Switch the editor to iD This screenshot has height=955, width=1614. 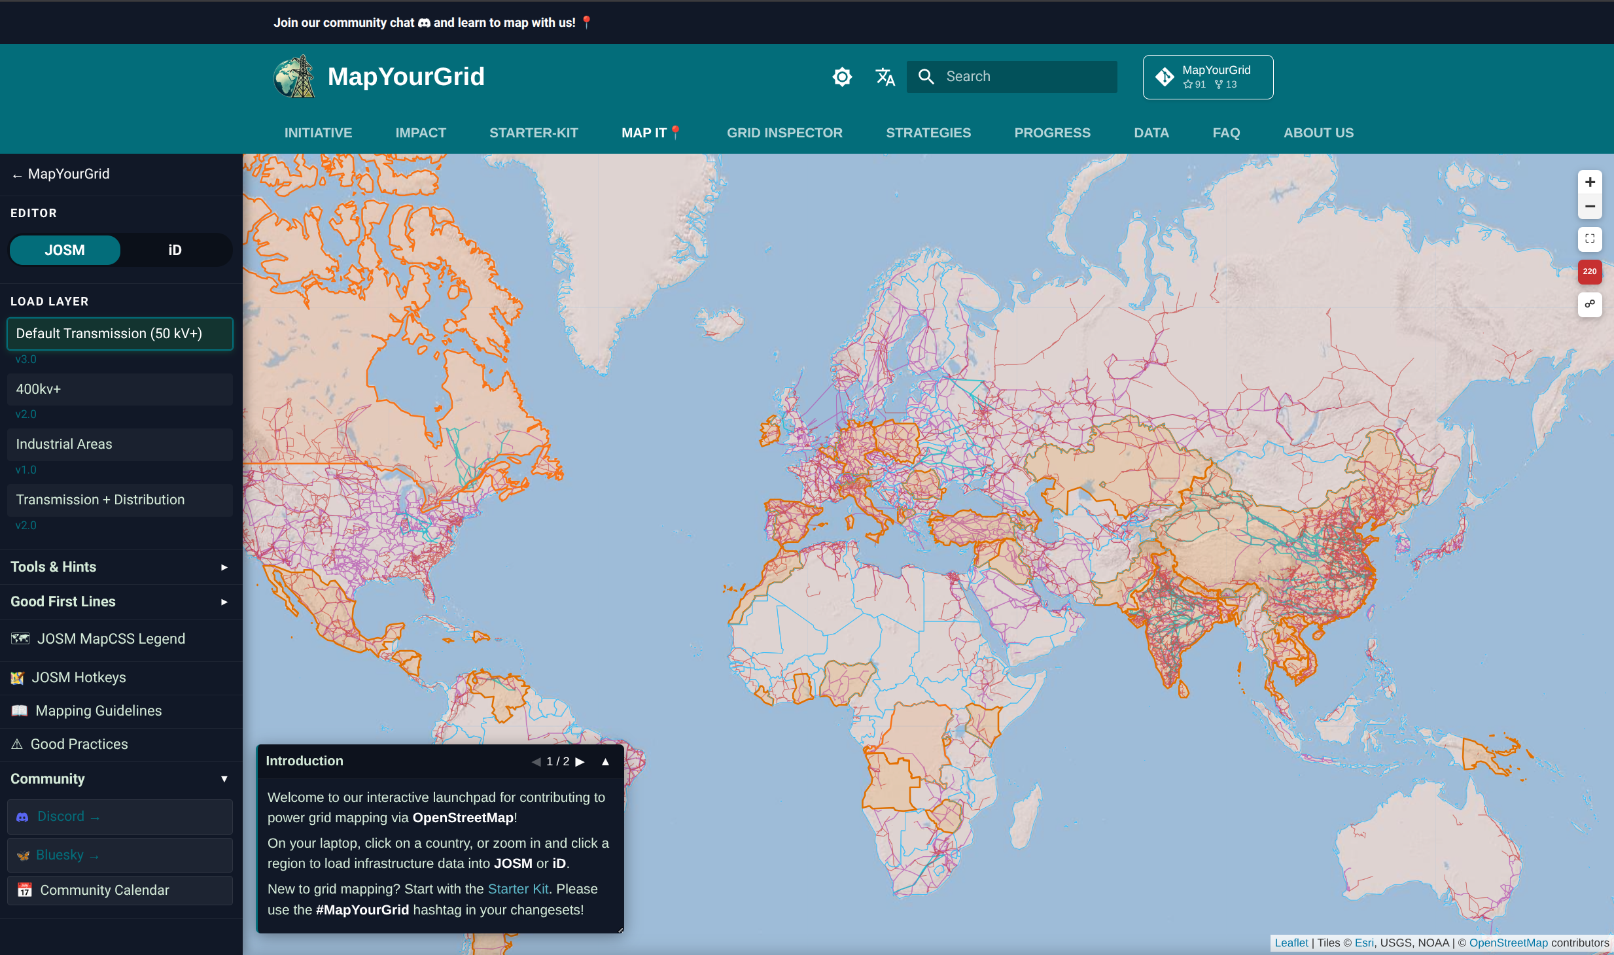(x=175, y=250)
